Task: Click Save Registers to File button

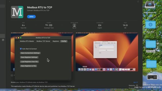Action: [x=28, y=66]
